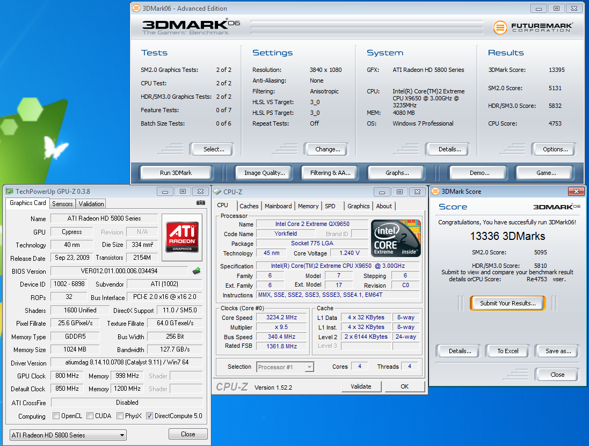Open the About tab in CPU-Z
This screenshot has height=446, width=589.
(x=384, y=206)
